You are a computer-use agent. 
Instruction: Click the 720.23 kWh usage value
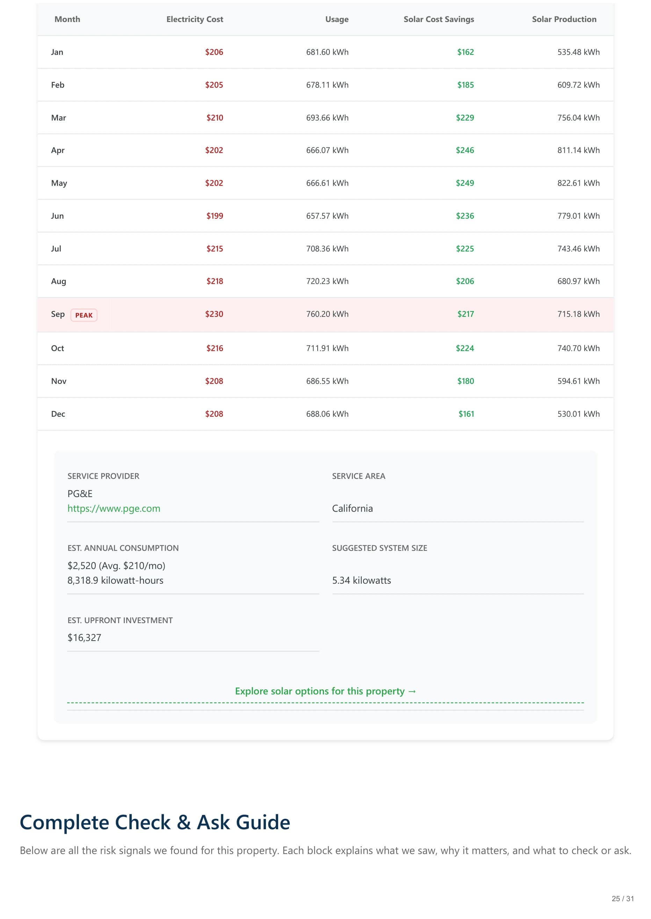(327, 281)
